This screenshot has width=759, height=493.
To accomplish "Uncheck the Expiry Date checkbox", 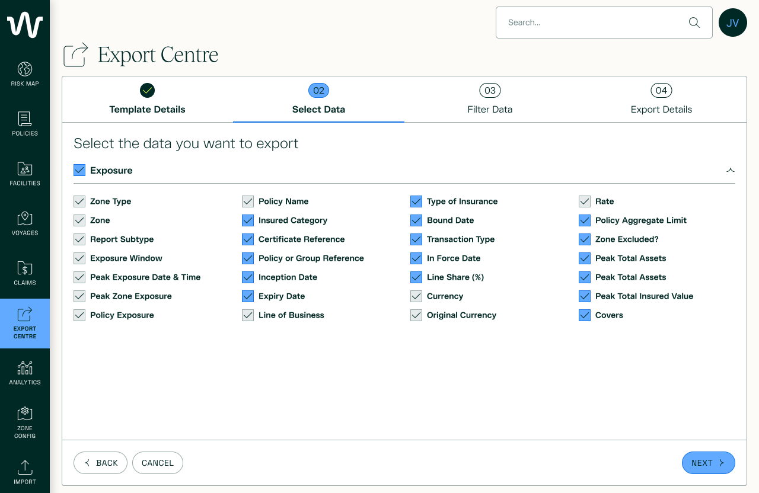I will pyautogui.click(x=248, y=296).
